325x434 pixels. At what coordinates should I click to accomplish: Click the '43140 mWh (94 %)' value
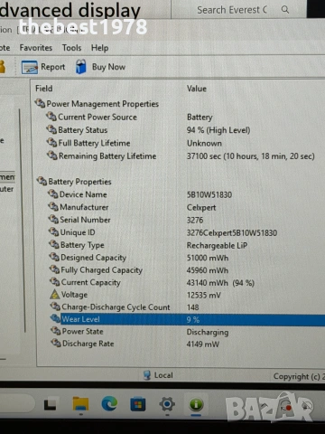(x=220, y=283)
